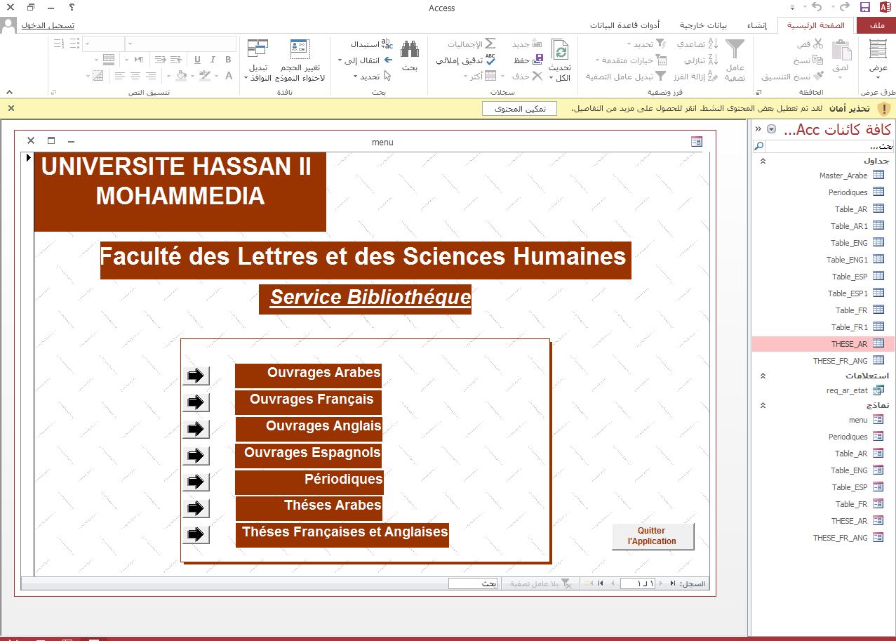Click the Save icon in quick access toolbar
Image resolution: width=896 pixels, height=641 pixels.
[x=865, y=8]
